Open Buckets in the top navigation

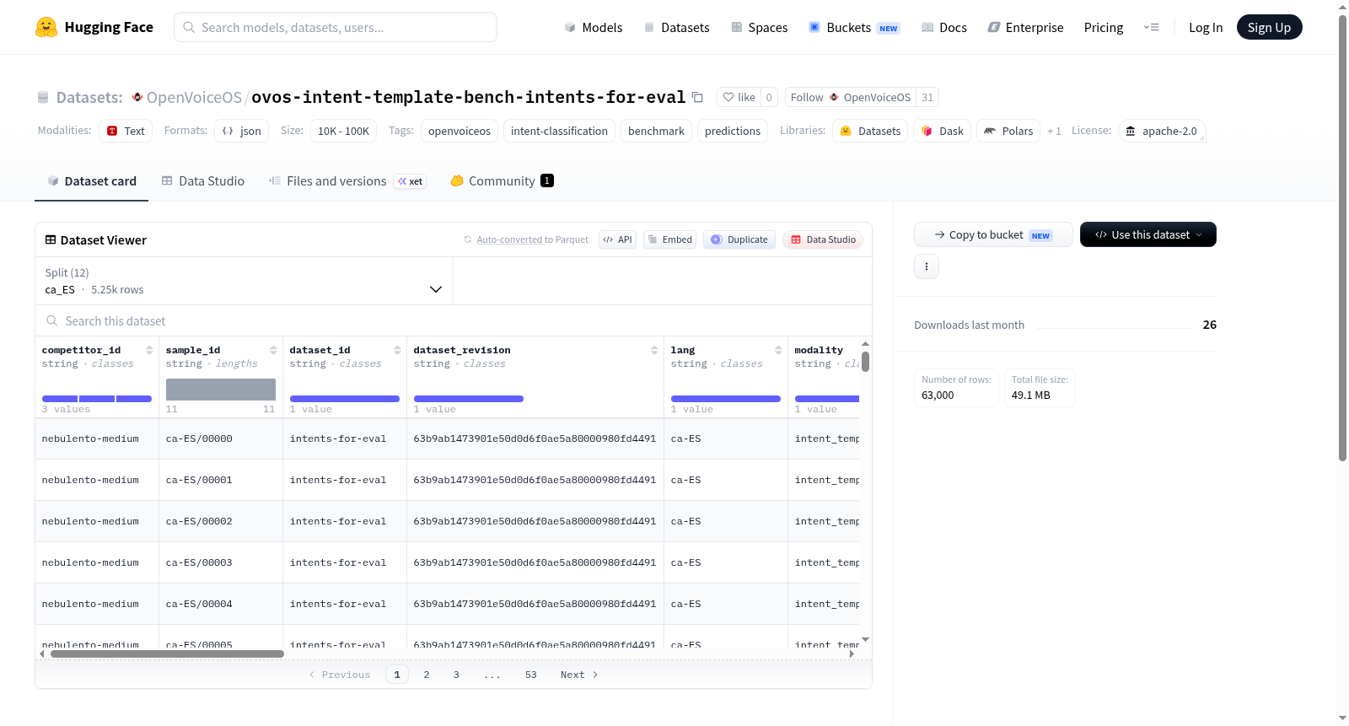click(854, 27)
